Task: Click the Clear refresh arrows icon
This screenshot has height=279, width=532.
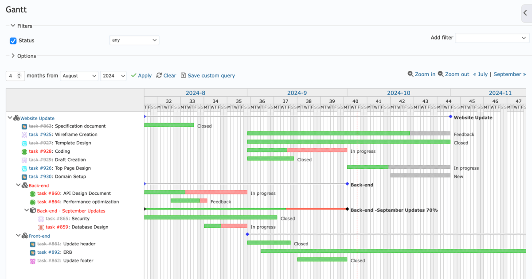Action: click(x=158, y=75)
